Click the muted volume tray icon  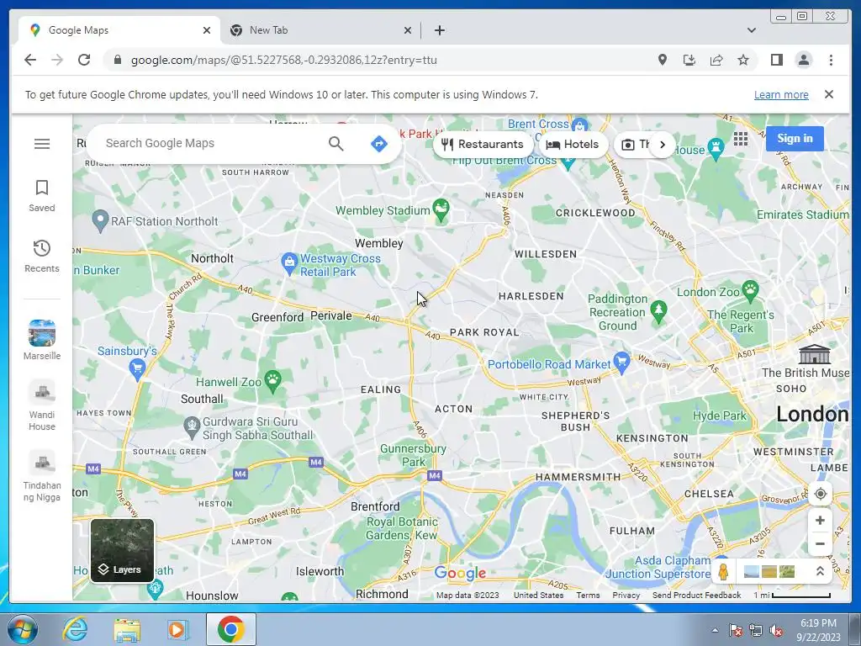point(776,631)
